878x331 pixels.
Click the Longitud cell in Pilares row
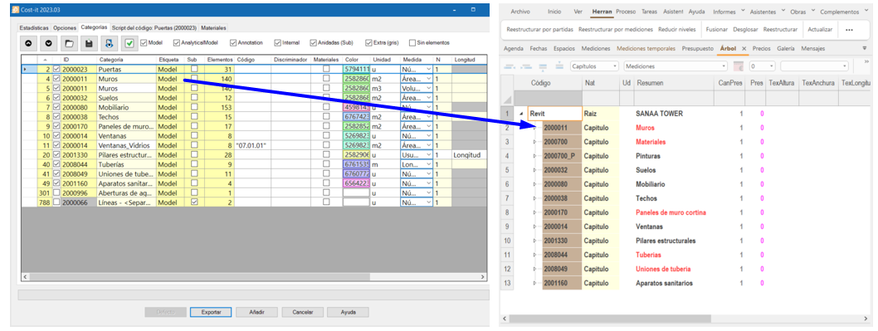point(469,154)
